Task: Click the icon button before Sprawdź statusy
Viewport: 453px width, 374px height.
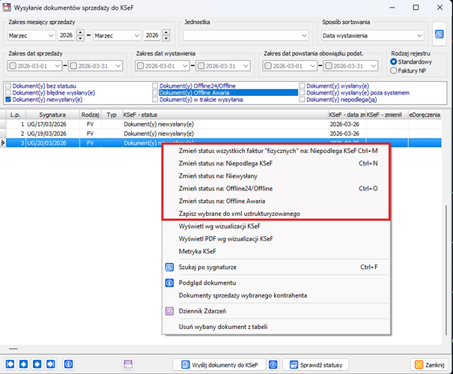Action: pyautogui.click(x=274, y=364)
